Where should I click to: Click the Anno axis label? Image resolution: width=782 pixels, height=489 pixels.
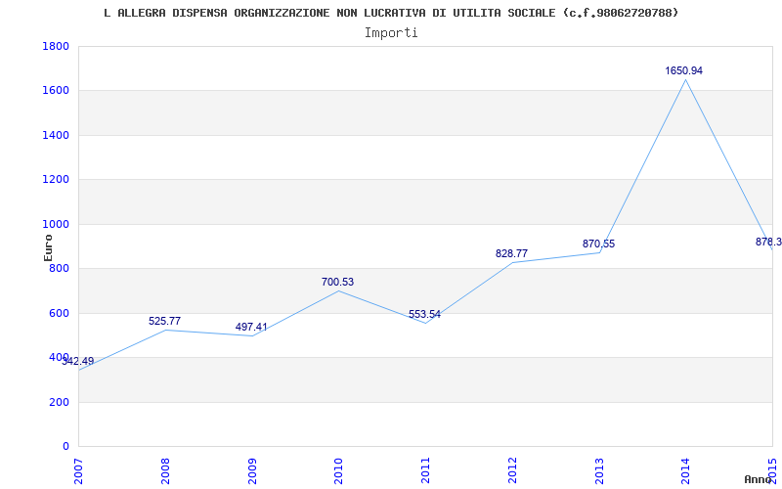click(x=759, y=479)
